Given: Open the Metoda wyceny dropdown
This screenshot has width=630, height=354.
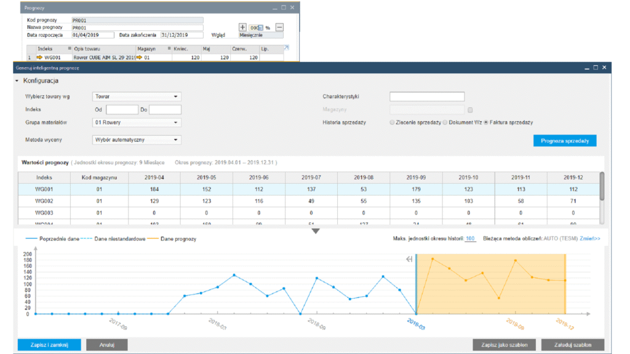Looking at the screenshot, I should tap(137, 140).
